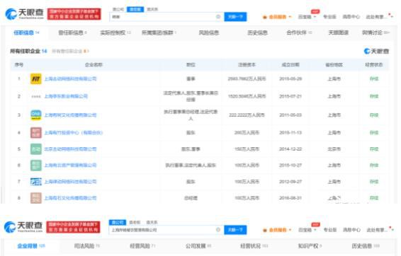401x256 pixels.
Task: Open the red promotional banner in the lower header
Action: click(x=73, y=227)
